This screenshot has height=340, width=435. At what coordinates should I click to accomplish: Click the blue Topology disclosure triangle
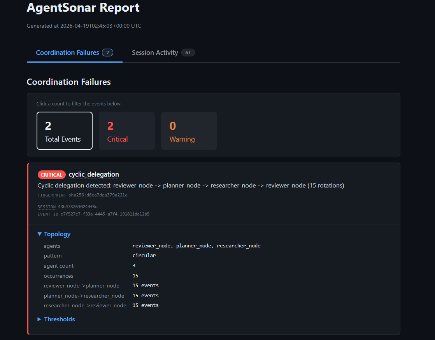[x=39, y=234]
